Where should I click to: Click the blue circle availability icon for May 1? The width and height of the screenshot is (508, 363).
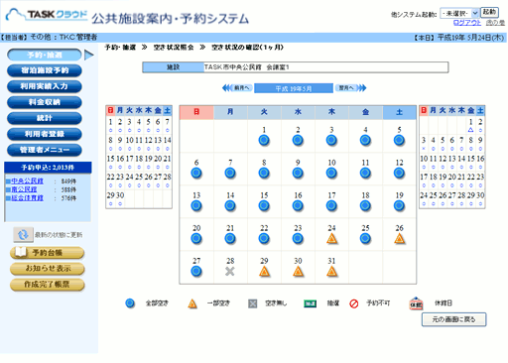264,141
